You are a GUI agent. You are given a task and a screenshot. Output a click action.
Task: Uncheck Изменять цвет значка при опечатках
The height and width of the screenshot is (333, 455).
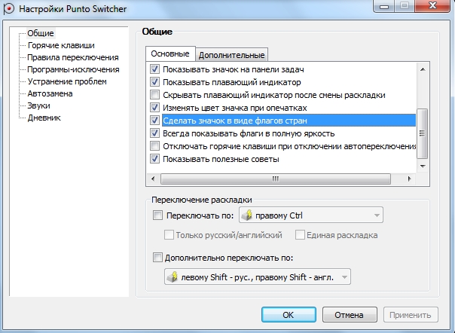pos(154,108)
